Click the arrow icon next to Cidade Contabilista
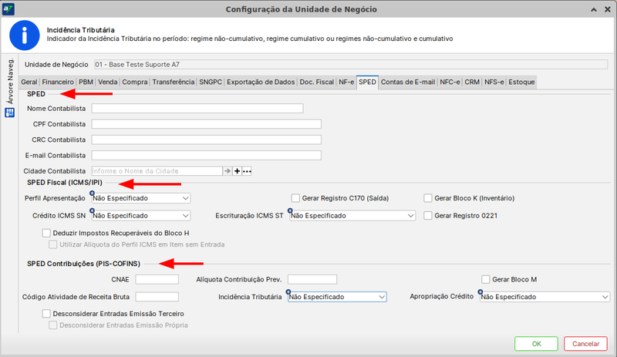This screenshot has height=357, width=617. click(228, 171)
